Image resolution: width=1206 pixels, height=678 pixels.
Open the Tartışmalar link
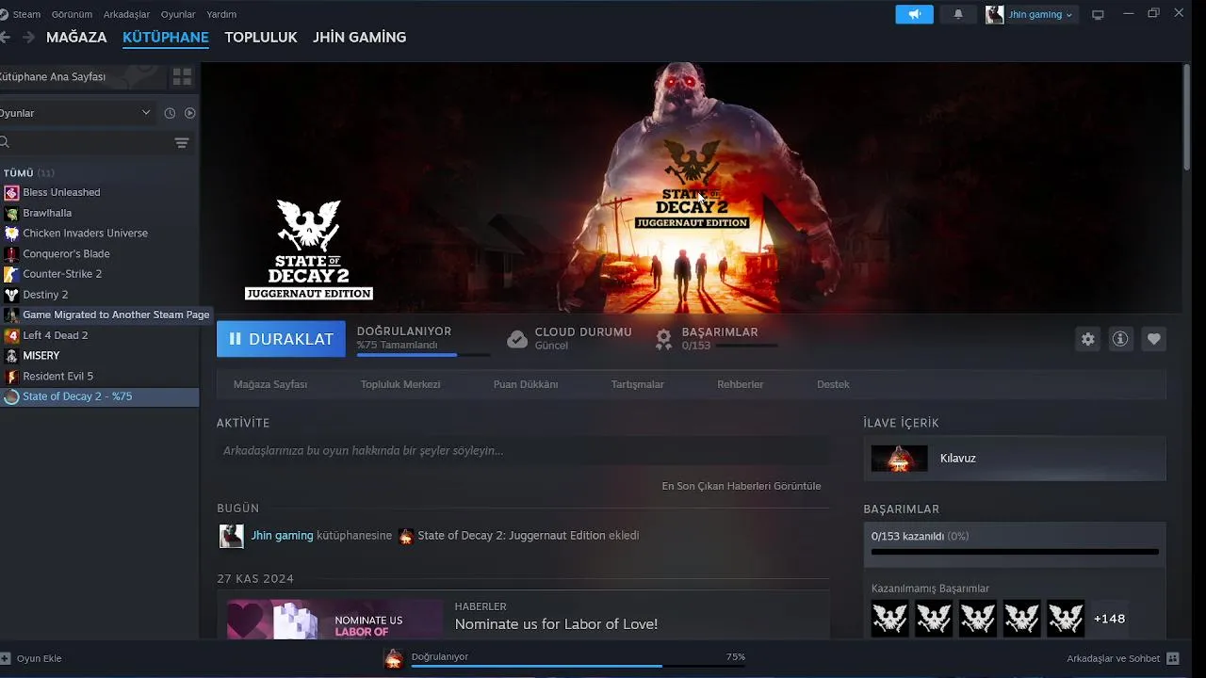tap(638, 384)
